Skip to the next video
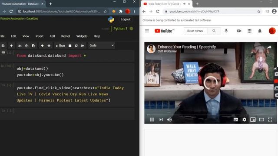 click(161, 120)
